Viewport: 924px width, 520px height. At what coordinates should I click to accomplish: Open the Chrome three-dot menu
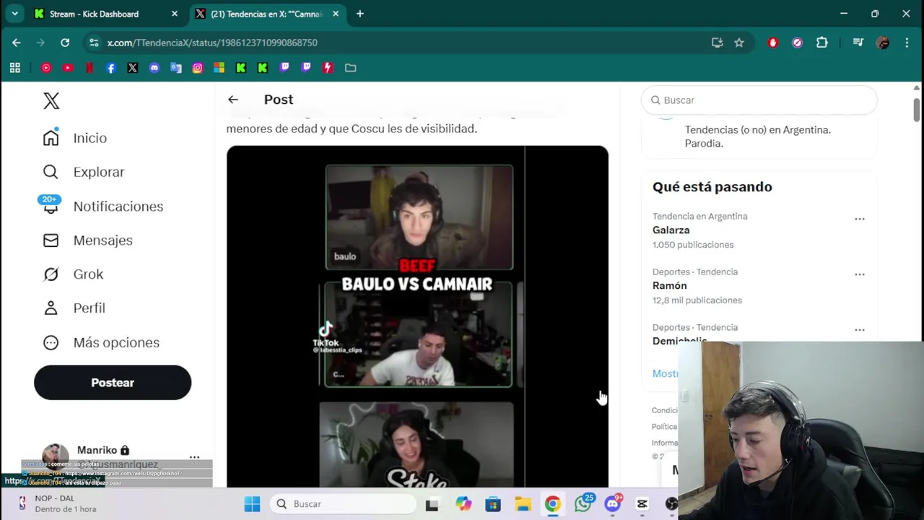pyautogui.click(x=907, y=43)
